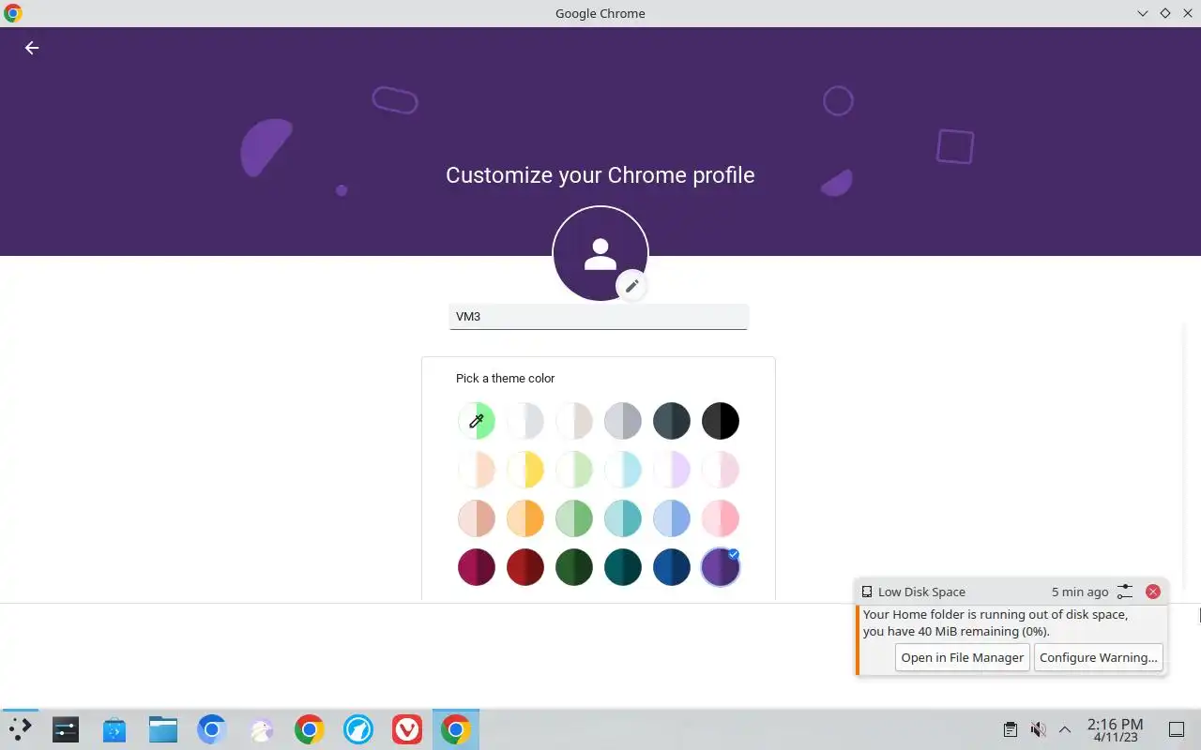Select the medium green theme swatch
The width and height of the screenshot is (1201, 750).
point(574,518)
